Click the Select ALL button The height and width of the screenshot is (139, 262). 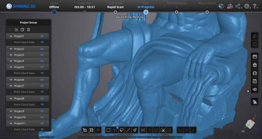click(x=143, y=130)
